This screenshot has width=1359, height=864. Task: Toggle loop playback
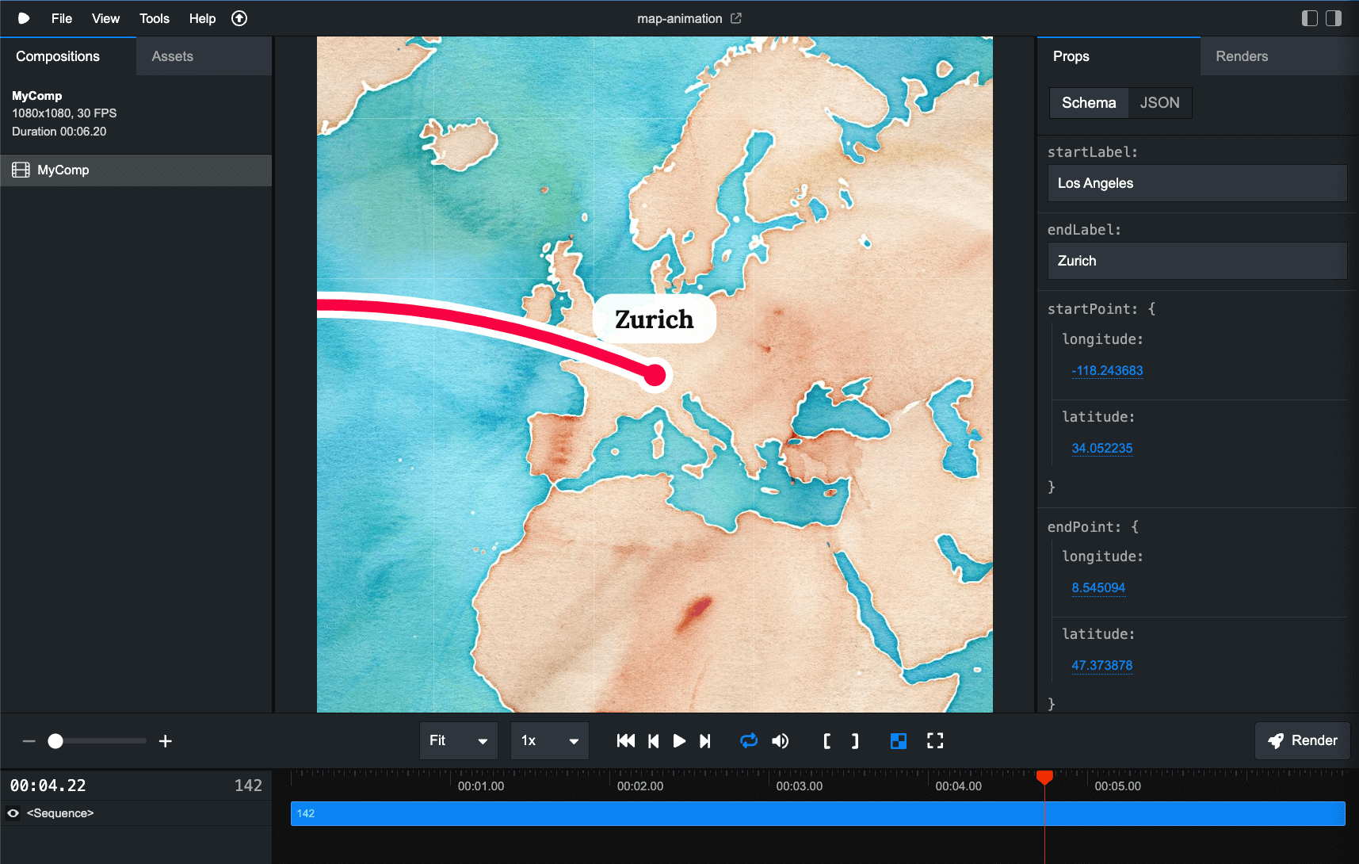coord(748,741)
